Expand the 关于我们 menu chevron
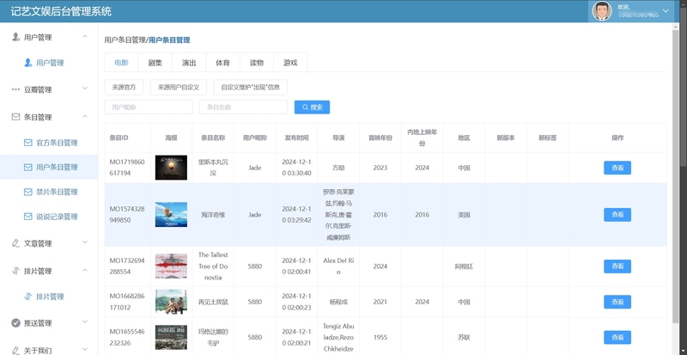The width and height of the screenshot is (687, 355). tap(85, 349)
